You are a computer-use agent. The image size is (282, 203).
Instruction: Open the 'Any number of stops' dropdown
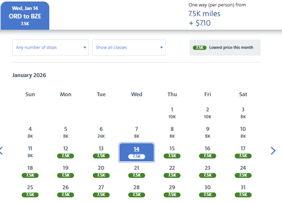pyautogui.click(x=51, y=47)
